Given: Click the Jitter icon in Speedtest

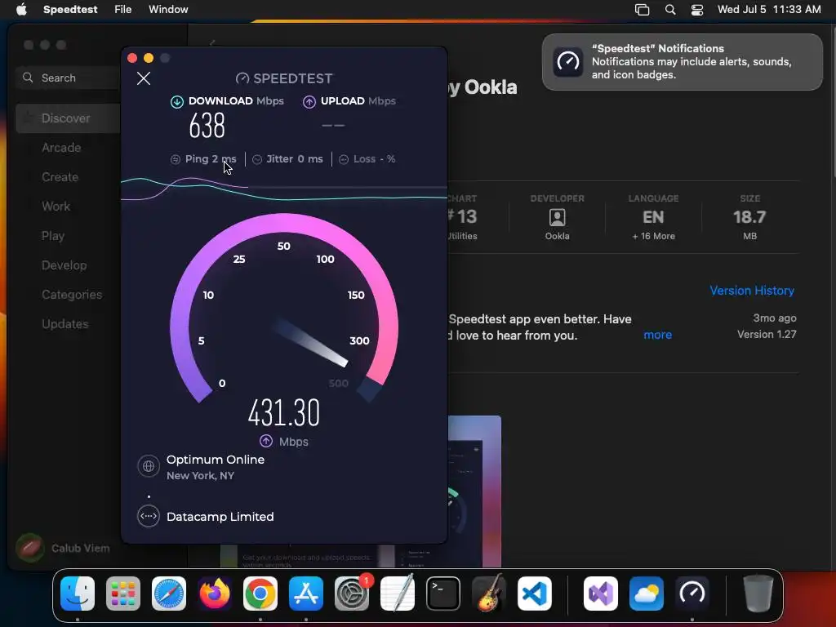Looking at the screenshot, I should click(257, 159).
